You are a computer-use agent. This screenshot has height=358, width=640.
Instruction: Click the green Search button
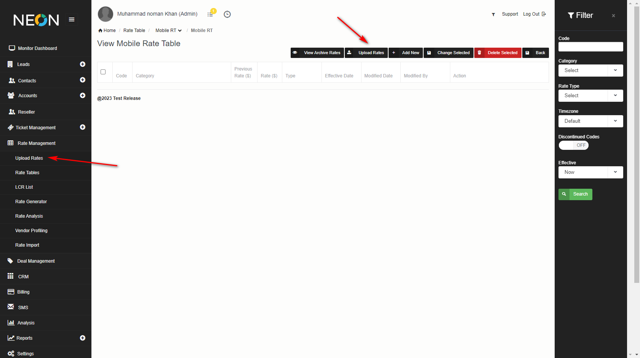click(x=575, y=194)
